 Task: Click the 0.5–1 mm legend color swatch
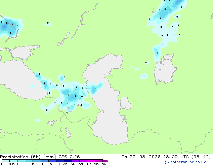click(13, 161)
